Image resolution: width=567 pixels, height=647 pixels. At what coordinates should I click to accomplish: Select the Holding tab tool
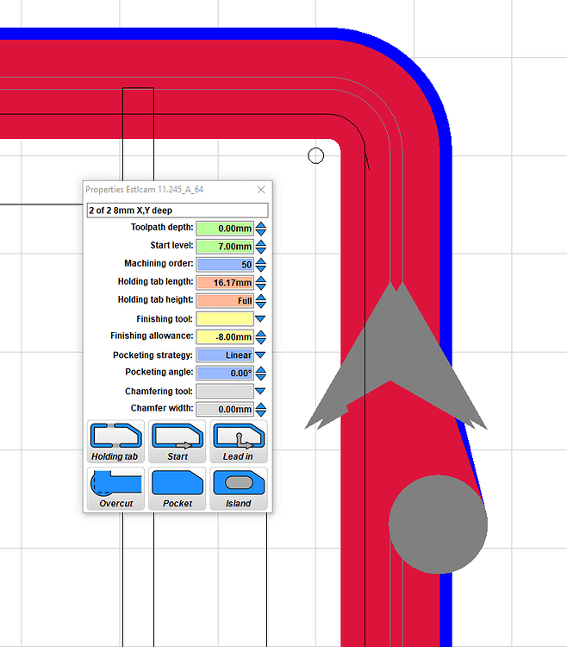coord(115,441)
